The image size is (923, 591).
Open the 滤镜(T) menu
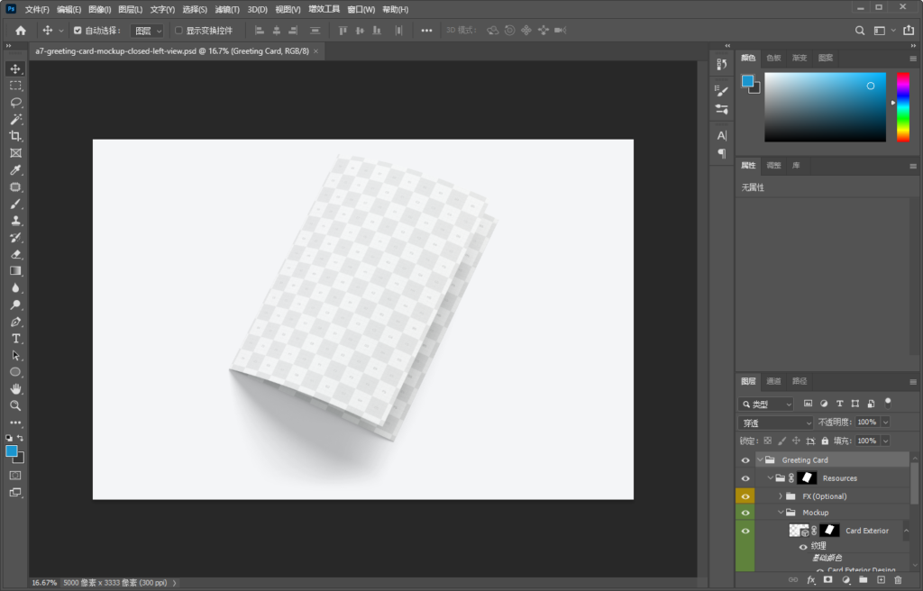pos(227,9)
